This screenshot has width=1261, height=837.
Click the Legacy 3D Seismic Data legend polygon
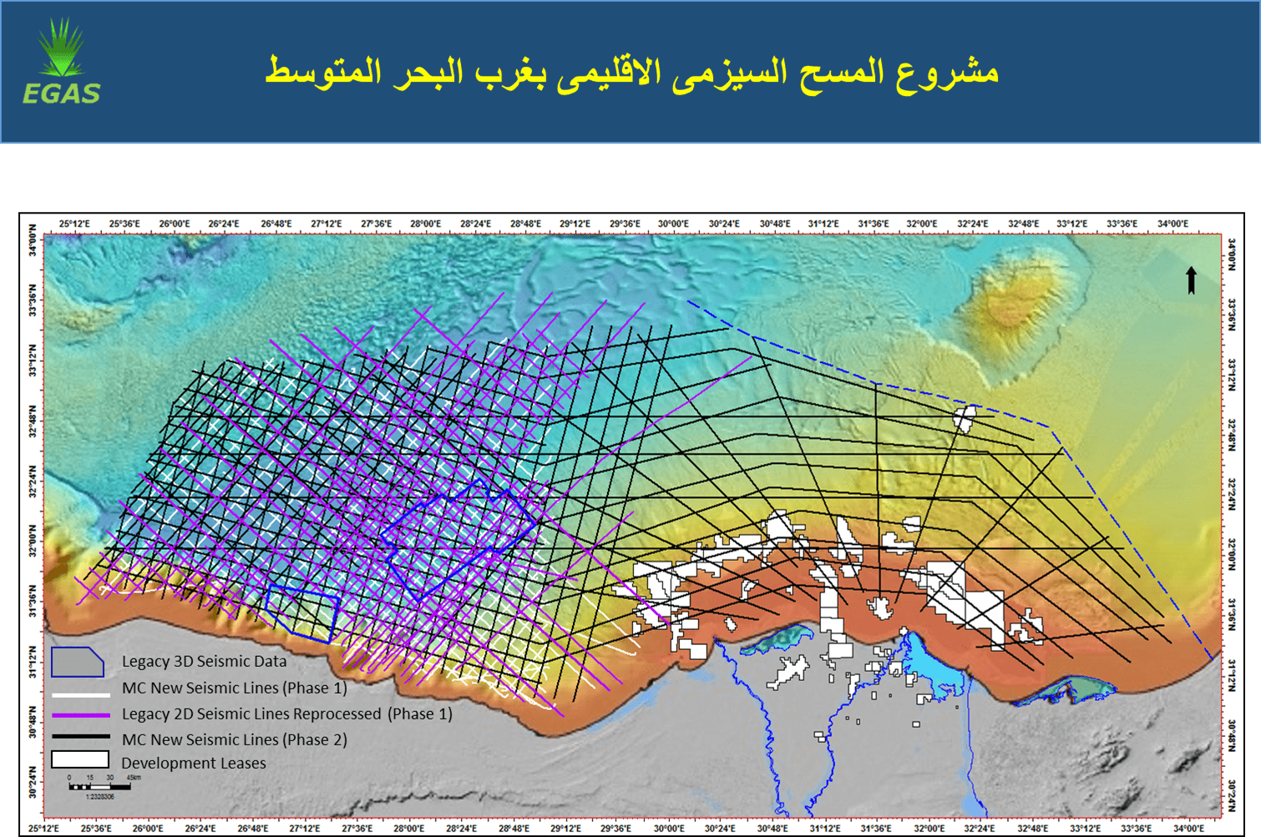(78, 662)
